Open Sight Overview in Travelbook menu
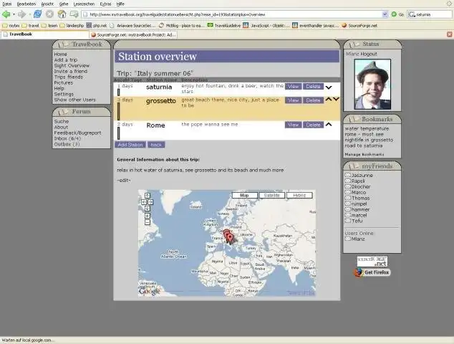Image resolution: width=454 pixels, height=344 pixels. (72, 65)
